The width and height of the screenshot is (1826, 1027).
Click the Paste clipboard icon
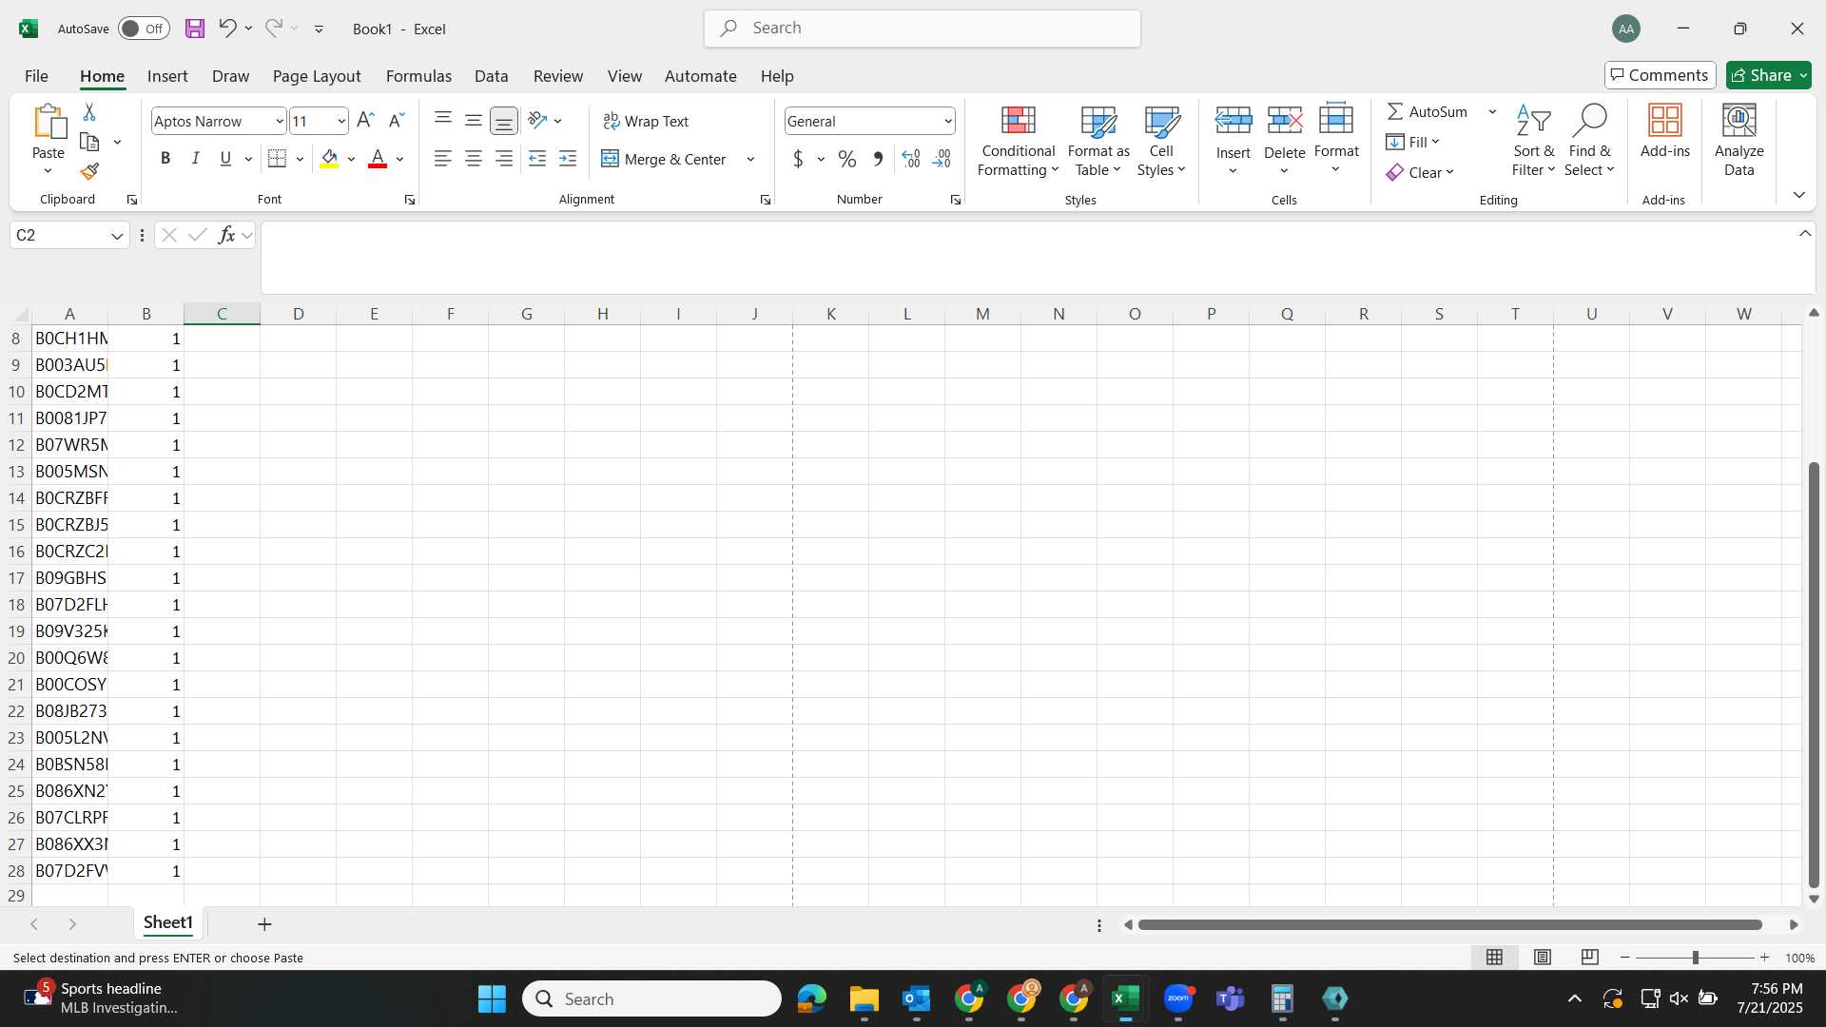(49, 122)
